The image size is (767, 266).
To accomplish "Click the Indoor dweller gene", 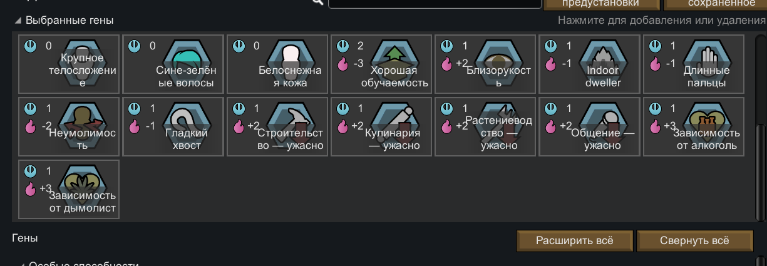I will point(589,64).
